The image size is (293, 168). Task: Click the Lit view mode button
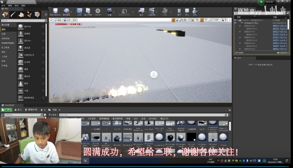(67, 20)
